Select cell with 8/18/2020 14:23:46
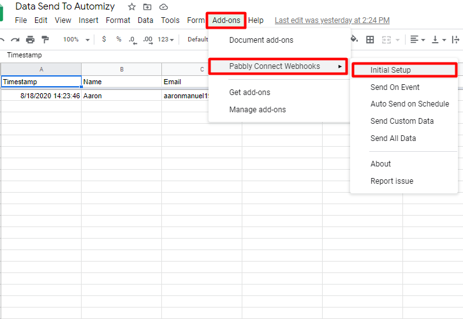Viewport: 463px width, 319px height. click(41, 96)
